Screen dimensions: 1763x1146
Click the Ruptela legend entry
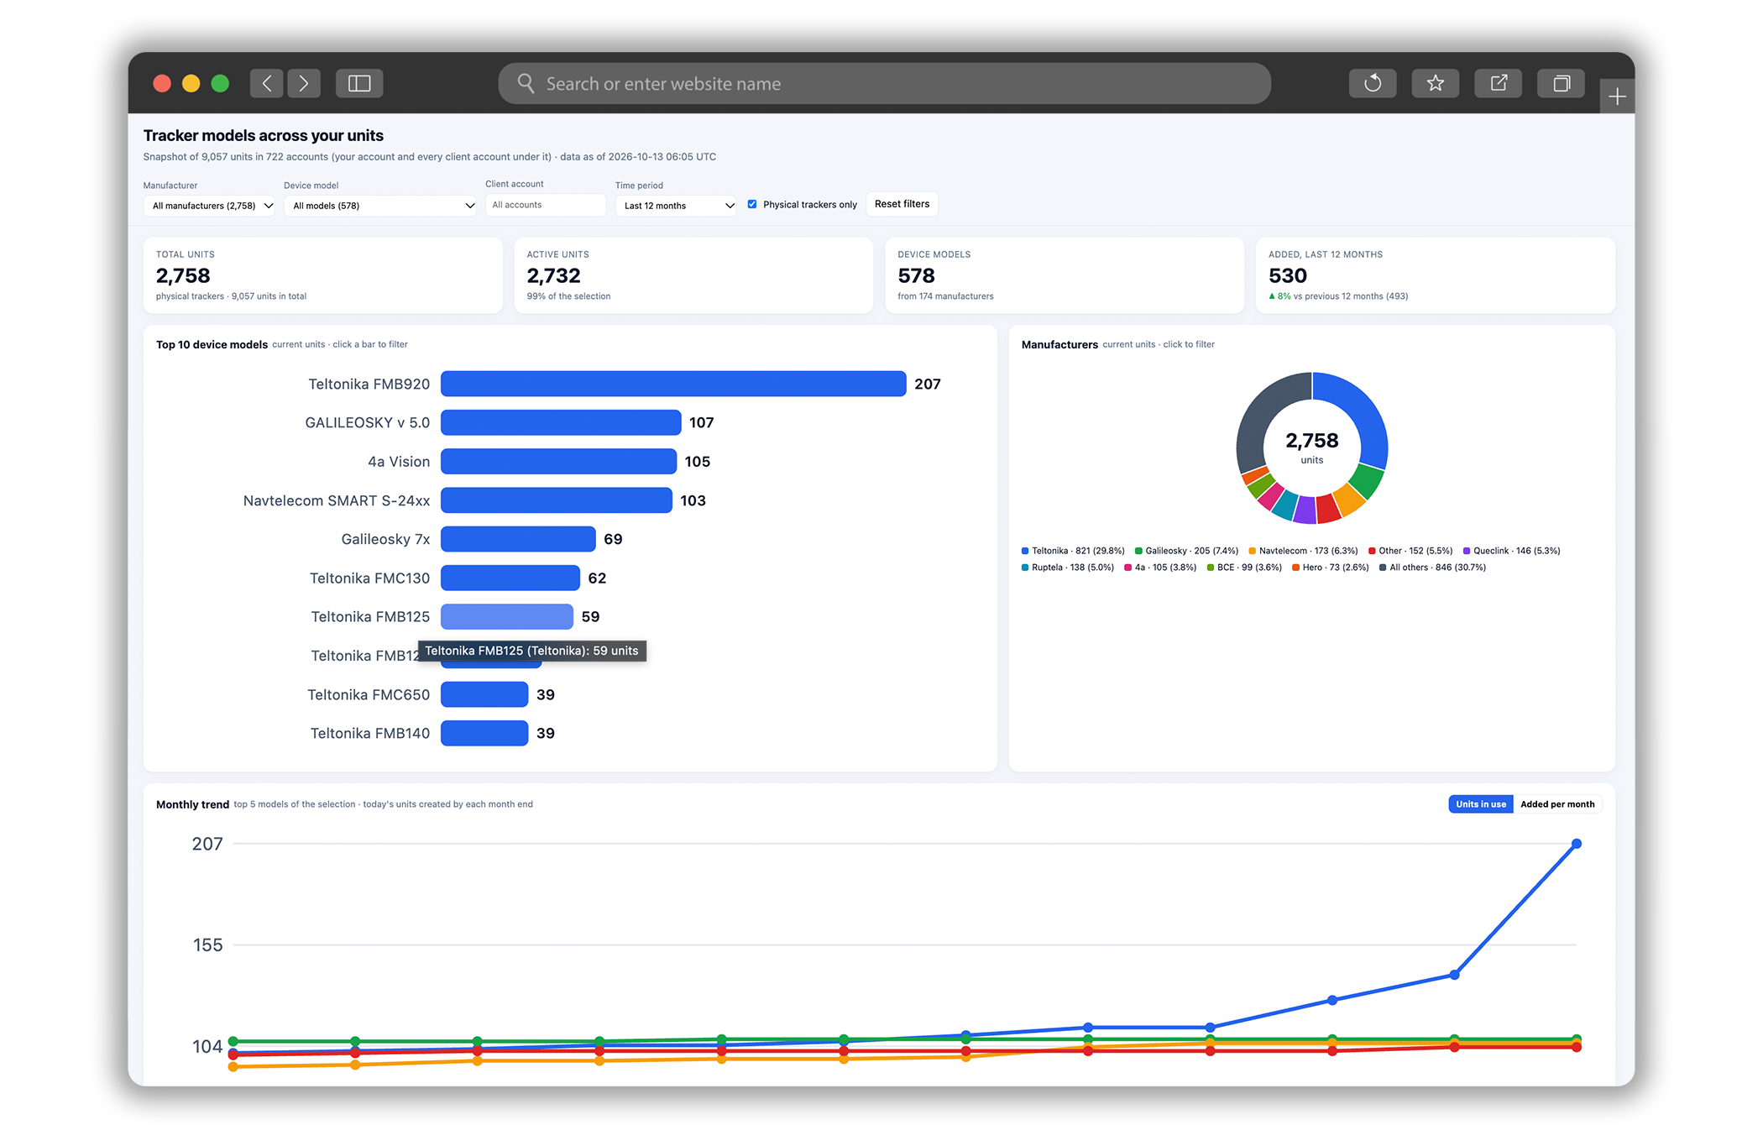(x=1068, y=568)
